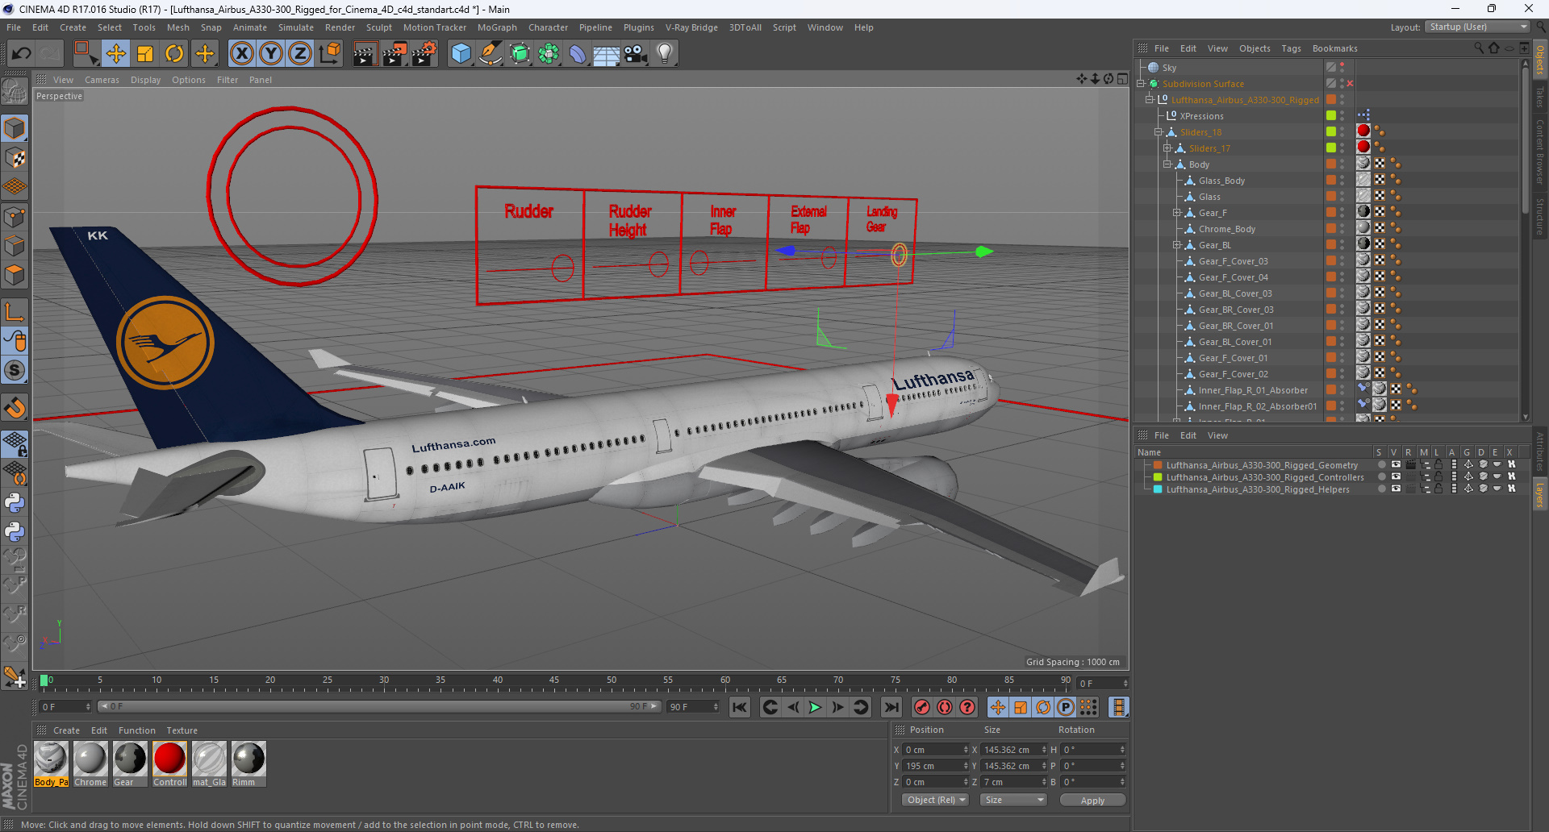1549x832 pixels.
Task: Select the Controll red material swatch
Action: coord(169,763)
